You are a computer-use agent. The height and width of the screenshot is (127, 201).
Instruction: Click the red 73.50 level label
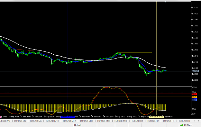pyautogui.click(x=194, y=94)
